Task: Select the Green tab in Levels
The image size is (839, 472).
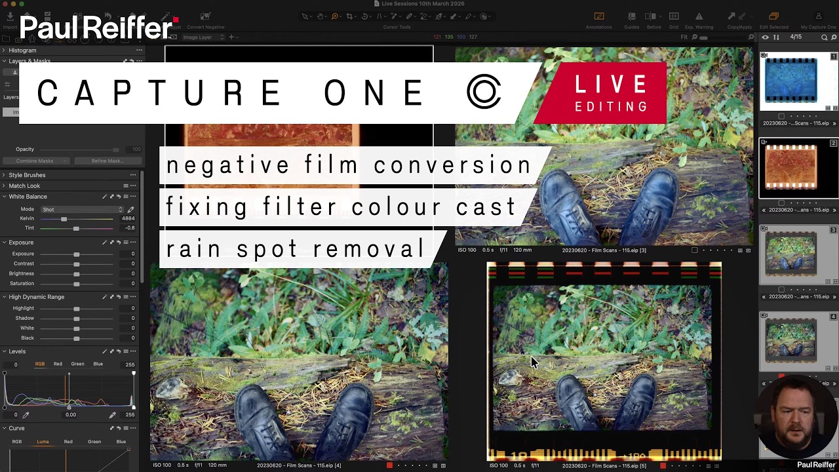Action: 77,364
